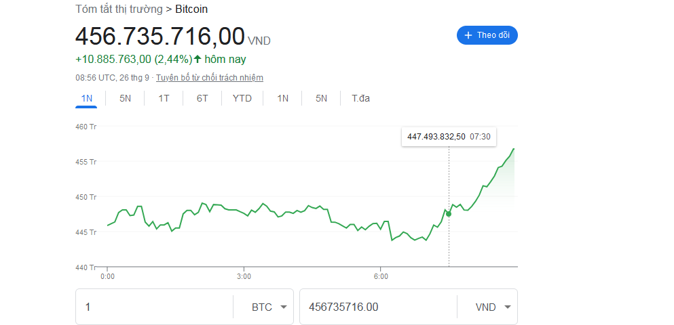Click the green up arrow beside hôm nay

click(198, 60)
